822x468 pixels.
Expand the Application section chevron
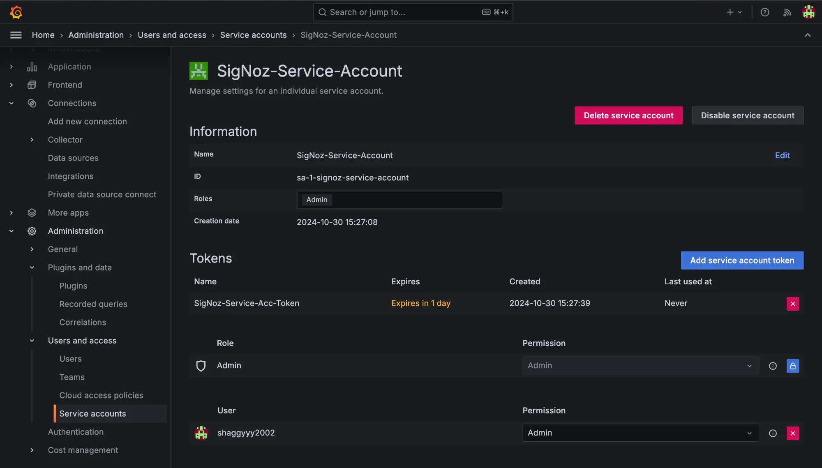12,67
